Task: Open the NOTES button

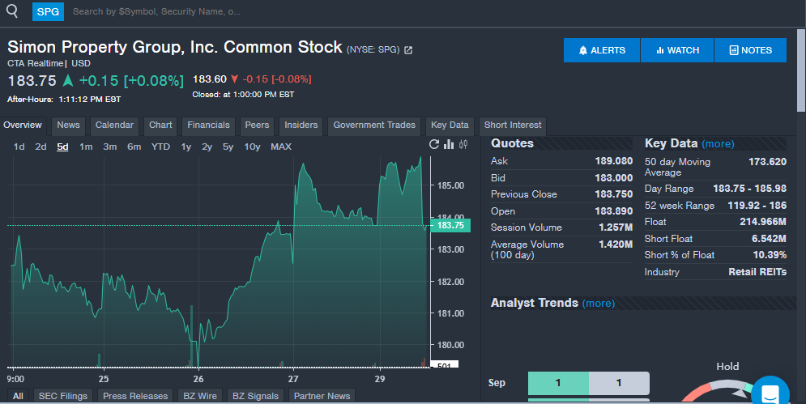Action: tap(750, 50)
